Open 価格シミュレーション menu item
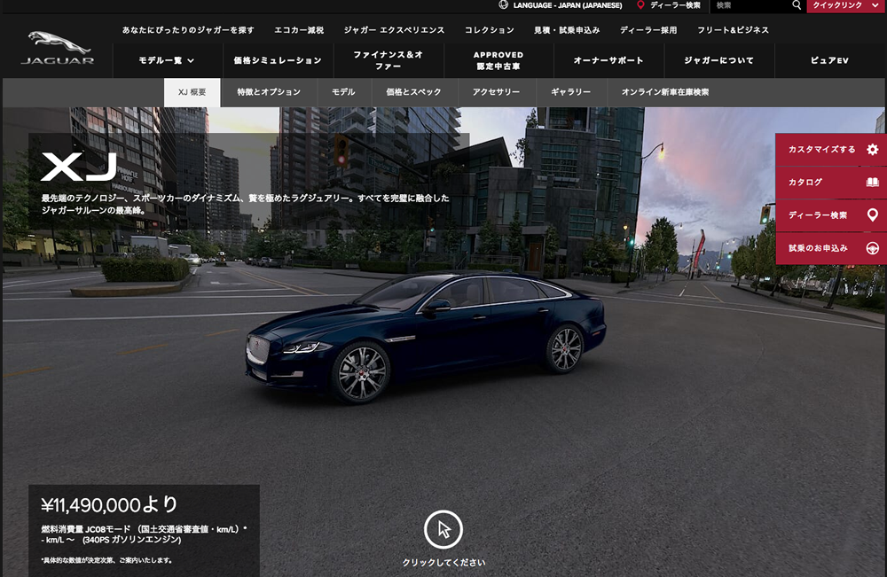887x577 pixels. 278,60
